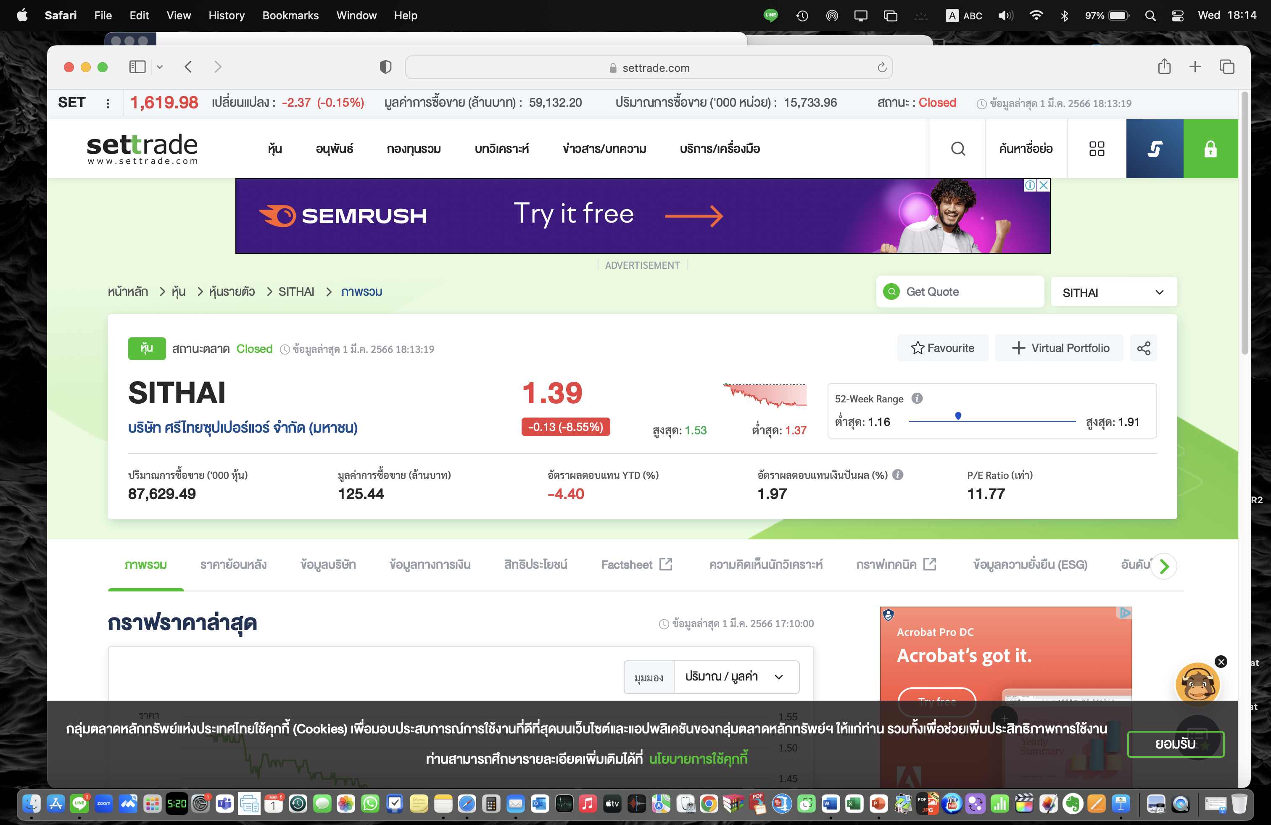The image size is (1271, 825).
Task: Open the กราฟเทคนิค tab
Action: click(896, 565)
